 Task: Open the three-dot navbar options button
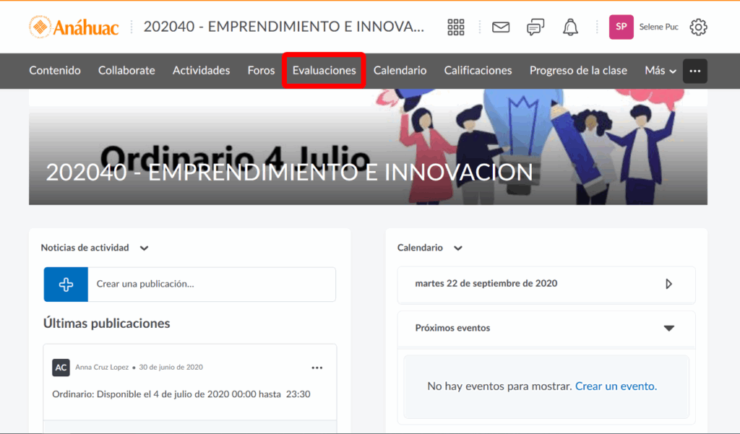click(695, 71)
